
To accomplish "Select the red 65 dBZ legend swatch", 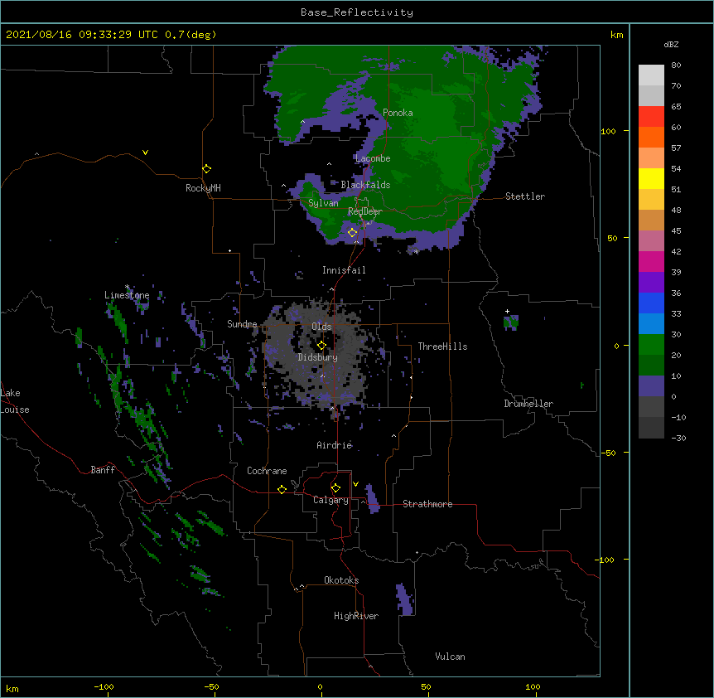I will point(651,116).
